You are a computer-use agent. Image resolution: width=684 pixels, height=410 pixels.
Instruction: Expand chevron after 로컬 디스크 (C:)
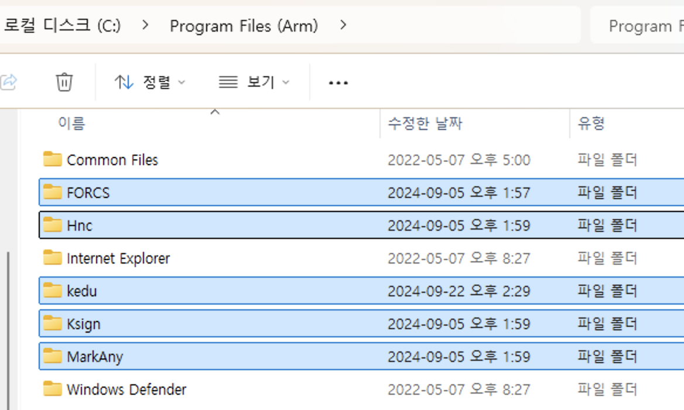[x=145, y=25]
